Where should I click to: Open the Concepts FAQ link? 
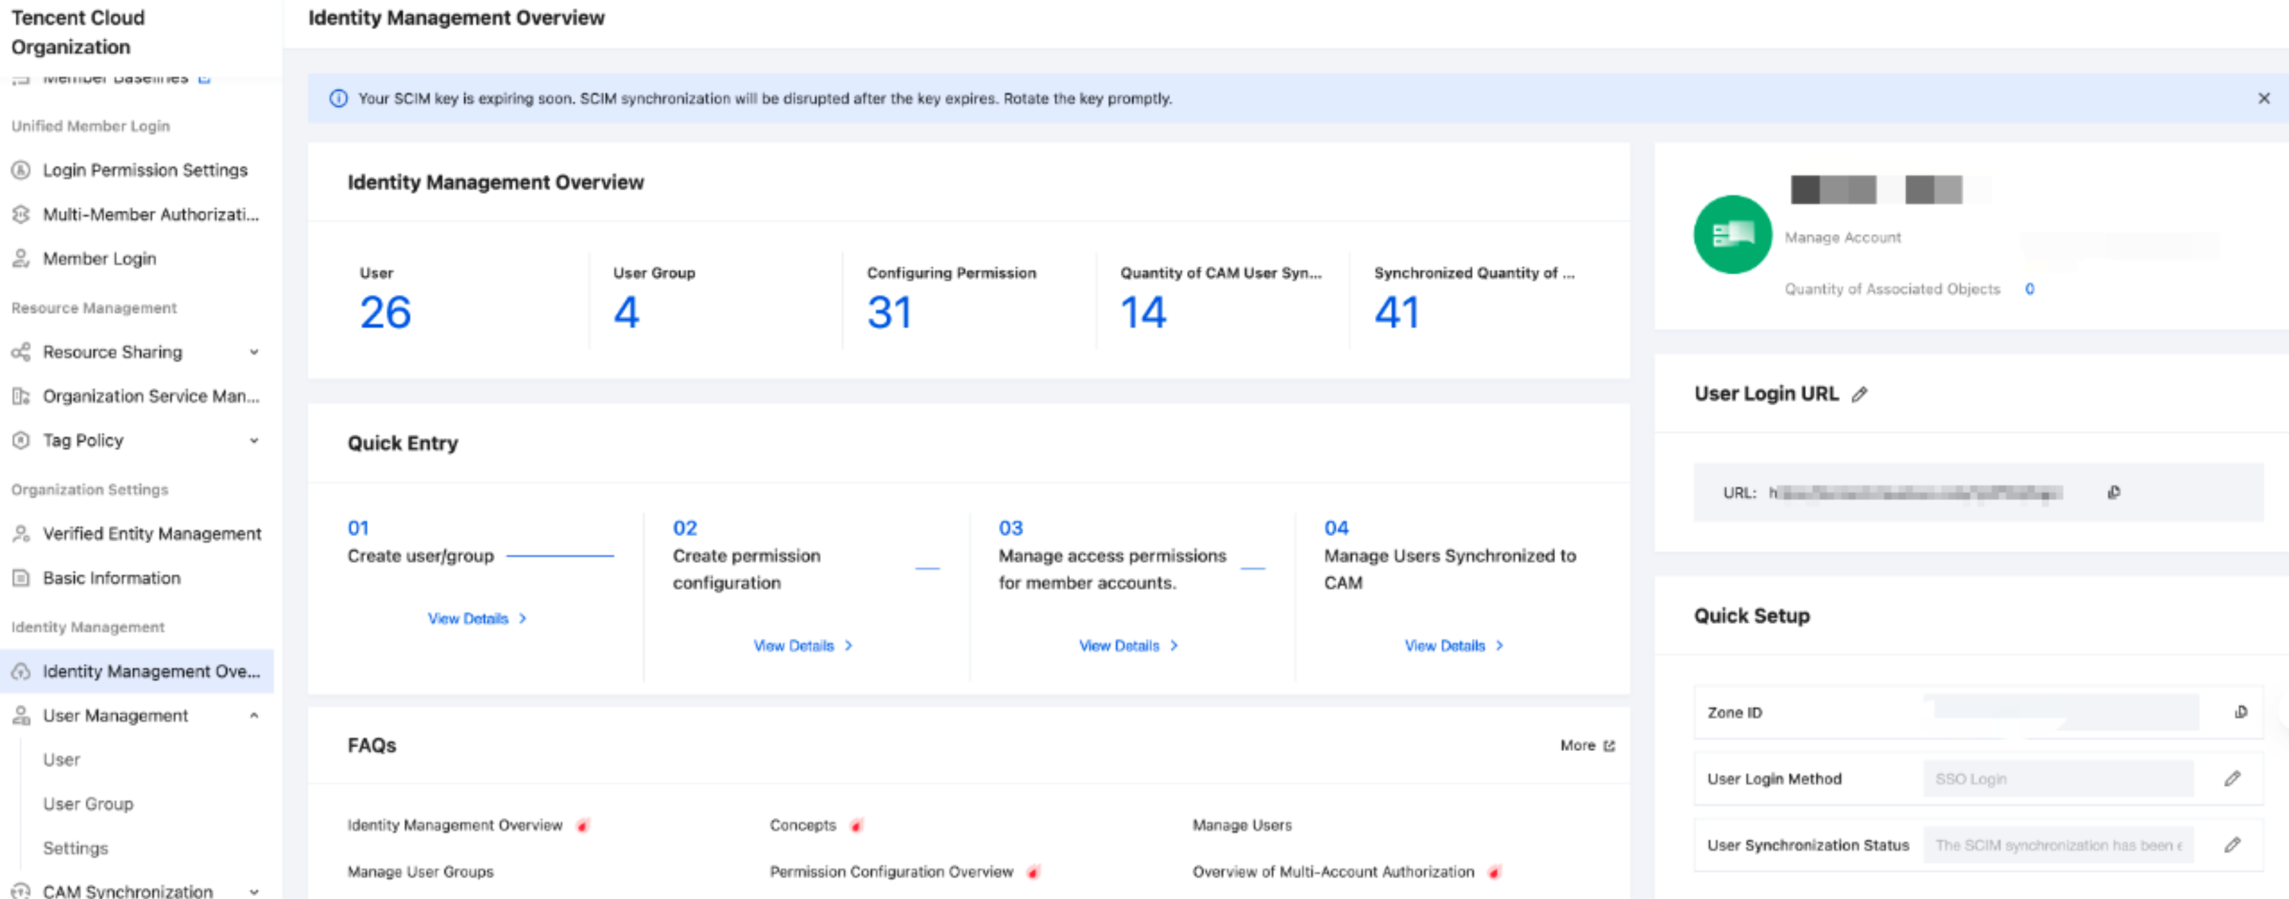click(x=803, y=825)
